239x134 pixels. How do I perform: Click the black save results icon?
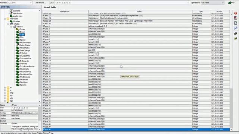pyautogui.click(x=236, y=33)
